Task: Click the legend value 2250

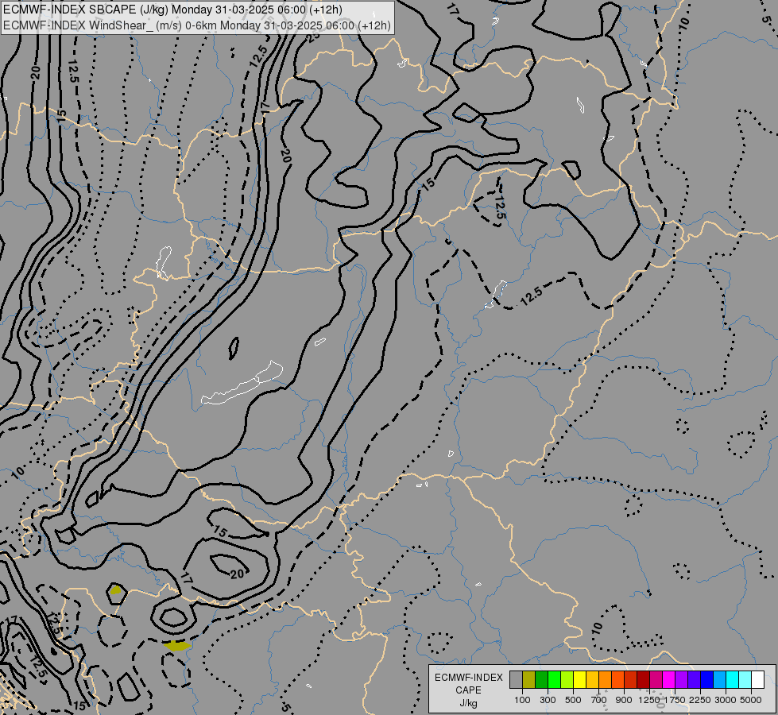Action: click(700, 700)
